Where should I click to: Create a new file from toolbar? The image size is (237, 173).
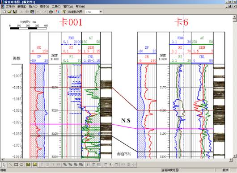point(4,12)
